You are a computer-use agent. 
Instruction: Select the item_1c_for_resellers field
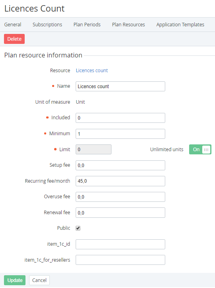click(x=120, y=260)
